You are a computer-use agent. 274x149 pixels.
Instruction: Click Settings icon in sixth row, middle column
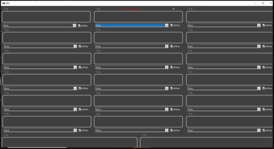171,130
